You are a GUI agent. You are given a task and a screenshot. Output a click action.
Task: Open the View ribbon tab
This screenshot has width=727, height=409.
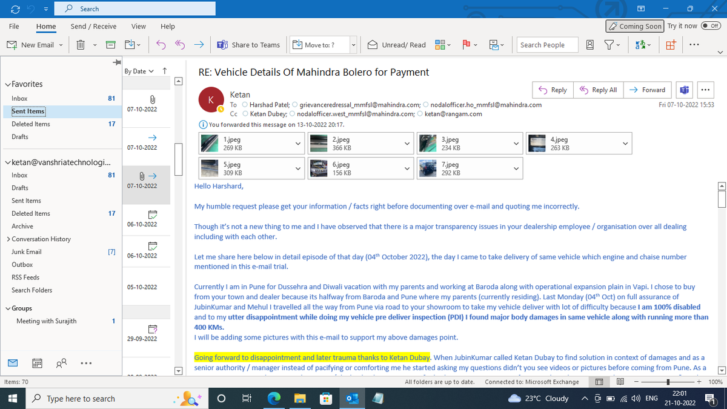[138, 26]
